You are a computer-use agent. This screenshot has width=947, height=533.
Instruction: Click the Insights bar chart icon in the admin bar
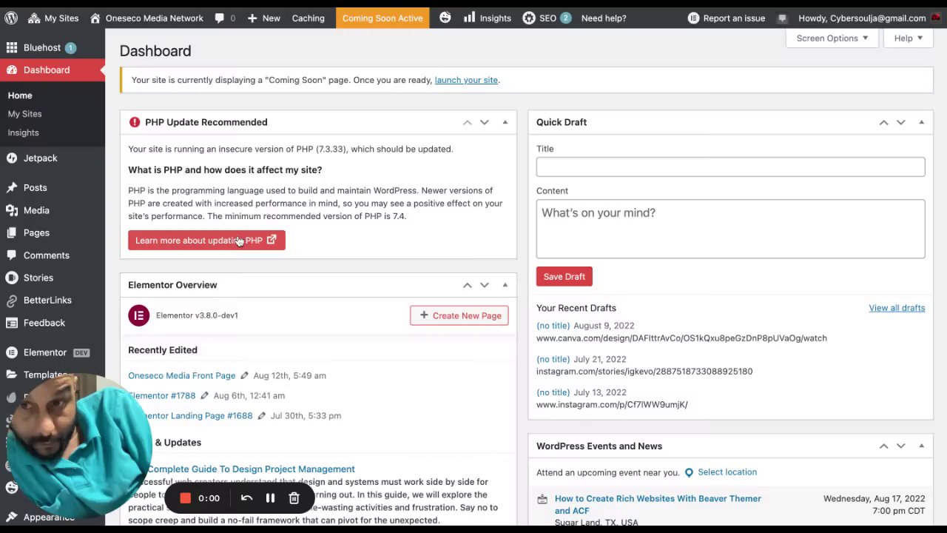pyautogui.click(x=469, y=18)
